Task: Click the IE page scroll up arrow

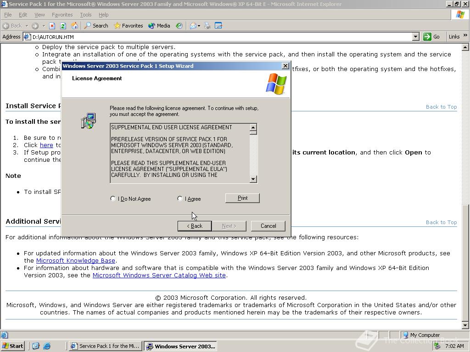Action: click(465, 47)
